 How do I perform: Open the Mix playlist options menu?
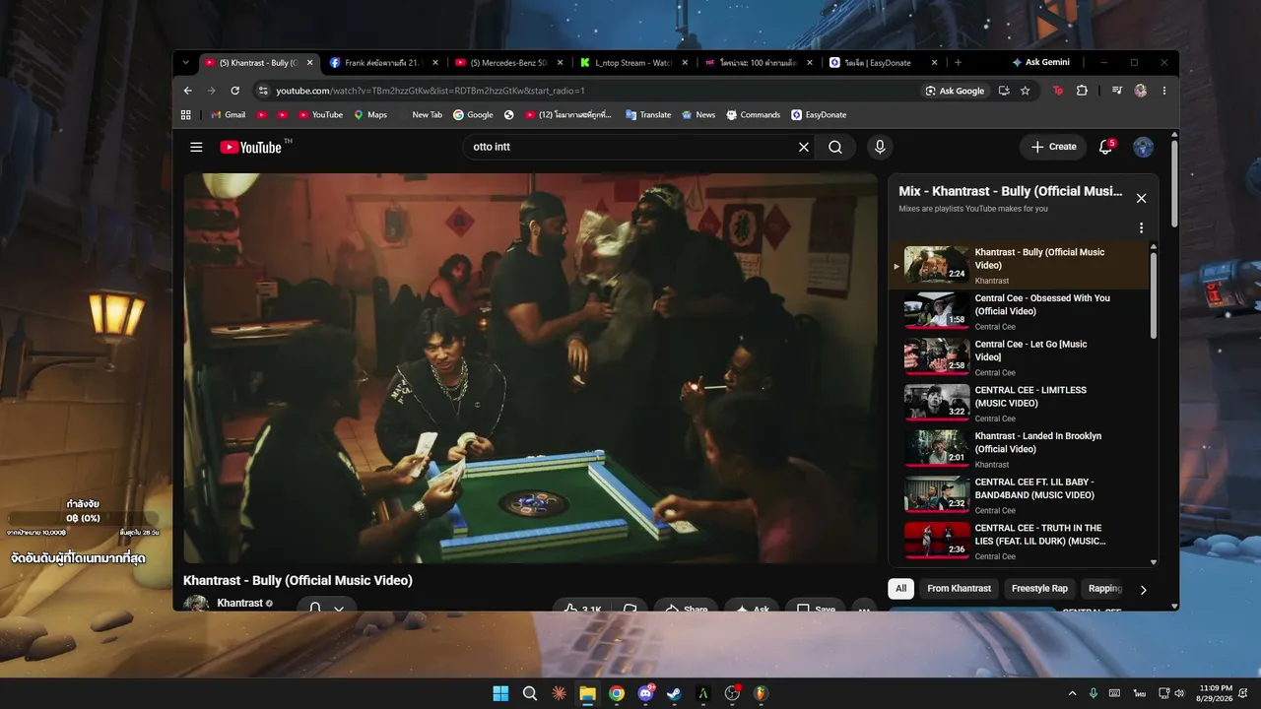[1141, 227]
